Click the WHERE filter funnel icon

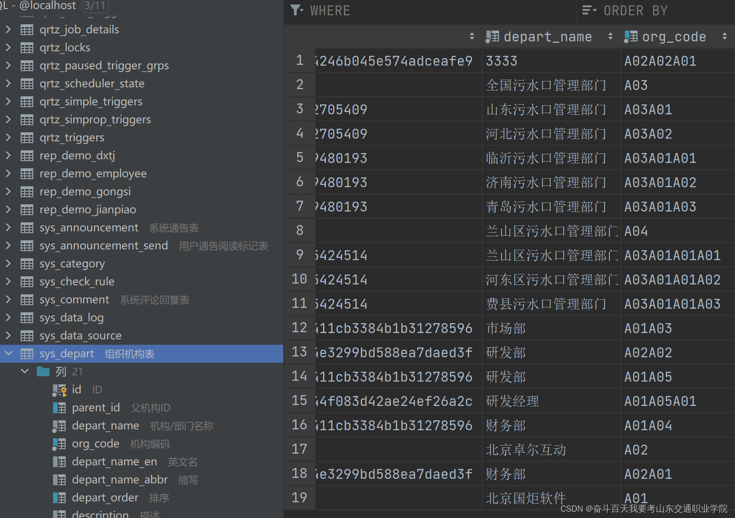(297, 10)
